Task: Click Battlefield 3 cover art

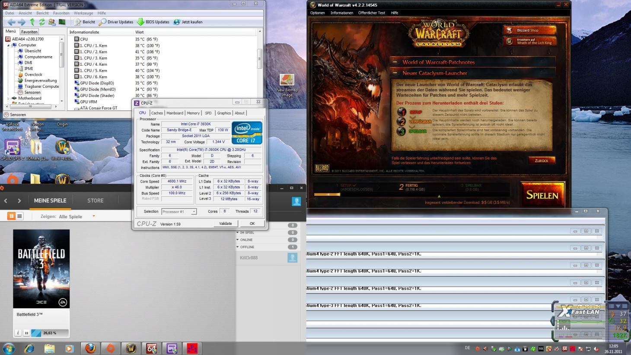Action: coord(41,269)
